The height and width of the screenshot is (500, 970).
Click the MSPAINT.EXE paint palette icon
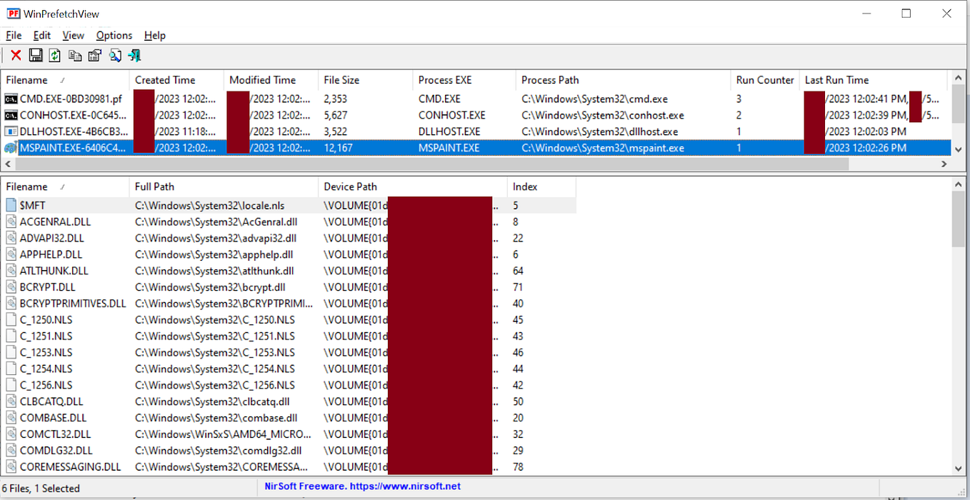pos(11,148)
